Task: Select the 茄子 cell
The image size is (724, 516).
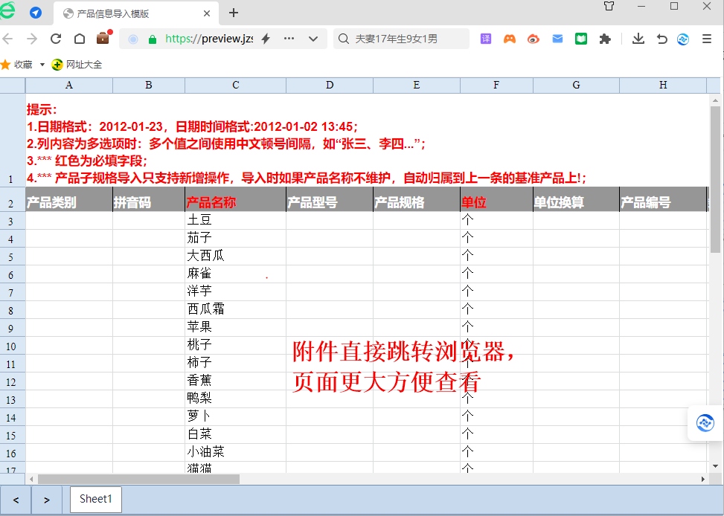Action: 235,238
